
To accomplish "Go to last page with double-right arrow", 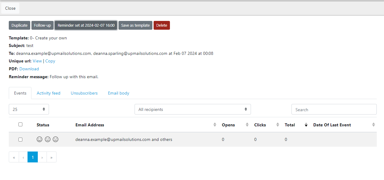I will point(51,157).
